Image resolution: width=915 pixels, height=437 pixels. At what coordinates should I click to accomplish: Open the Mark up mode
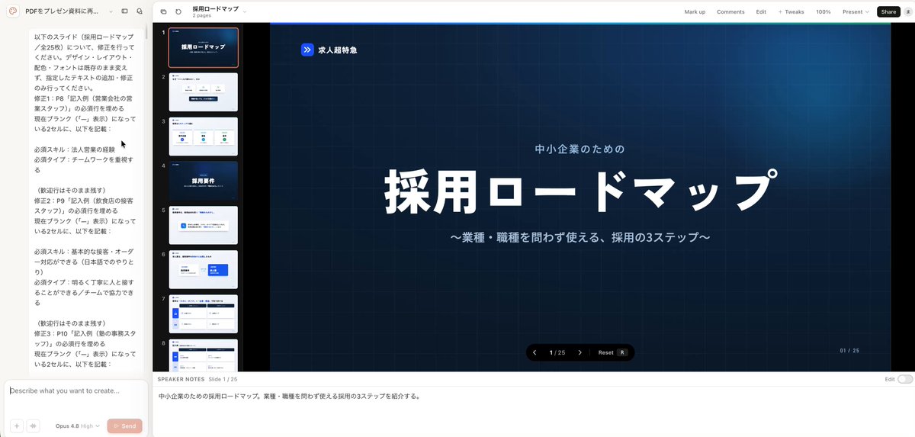(695, 11)
